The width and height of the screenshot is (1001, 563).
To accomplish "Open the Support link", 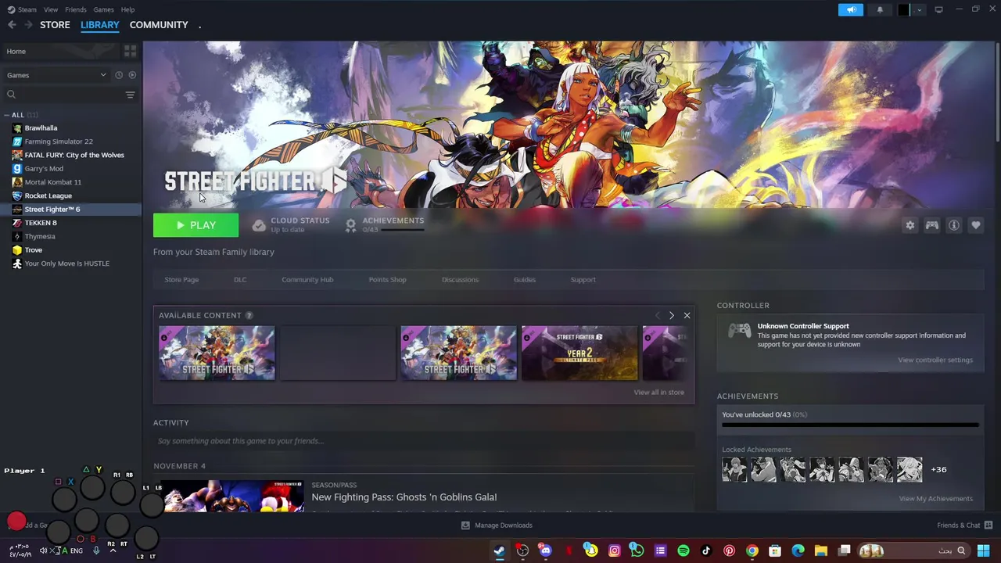I will [x=583, y=280].
